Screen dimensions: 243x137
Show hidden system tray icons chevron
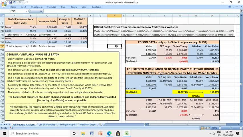210,133
